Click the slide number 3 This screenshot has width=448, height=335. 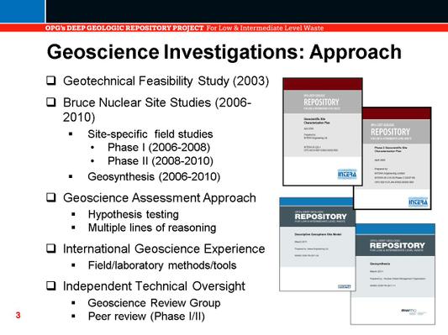[18, 316]
